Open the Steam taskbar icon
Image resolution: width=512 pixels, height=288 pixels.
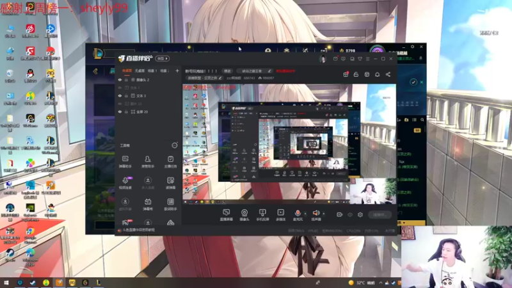[x=33, y=282]
